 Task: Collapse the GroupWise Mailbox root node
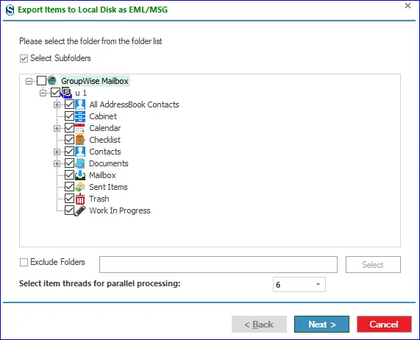[29, 81]
